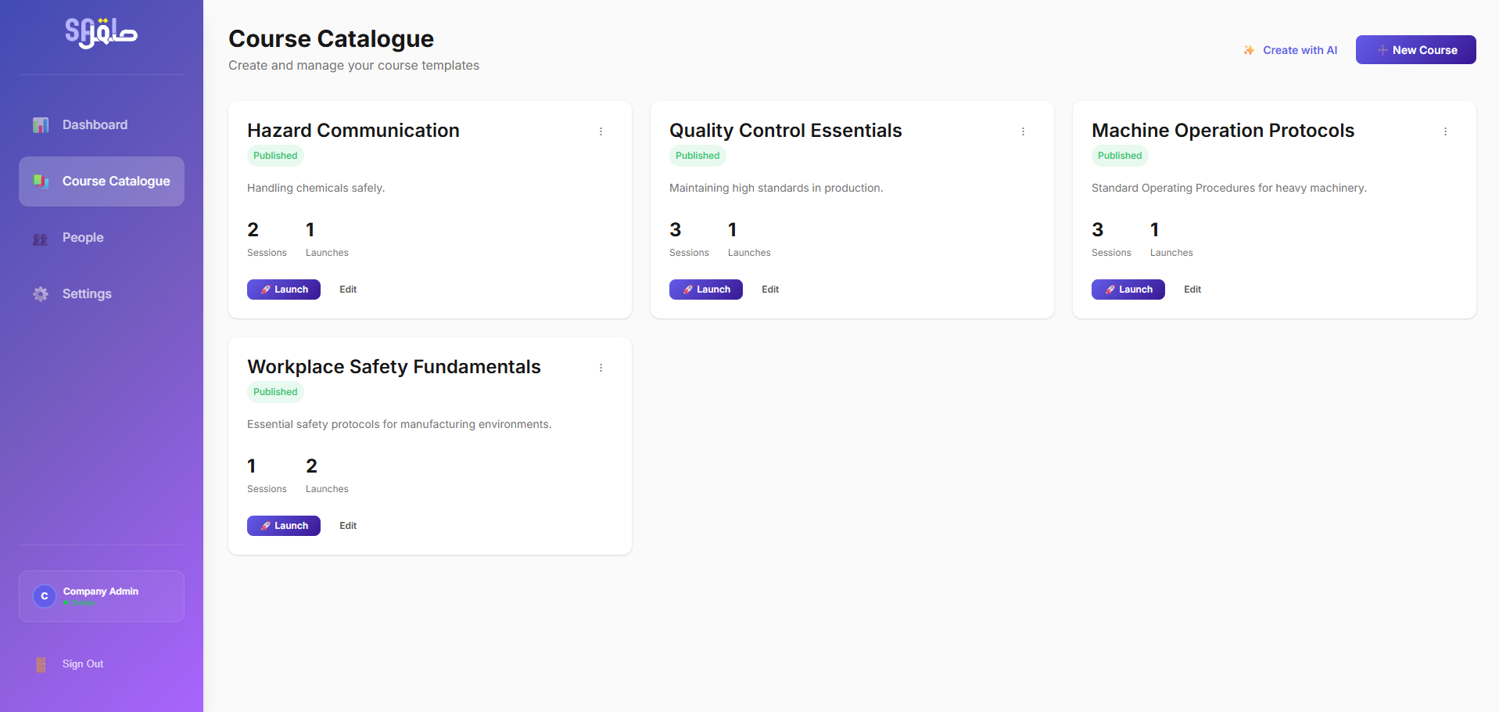This screenshot has height=712, width=1499.
Task: Click the Published badge on Machine Operation Protocols
Action: (x=1120, y=156)
